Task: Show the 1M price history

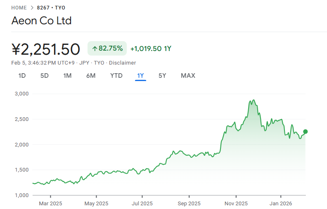Action: [67, 76]
